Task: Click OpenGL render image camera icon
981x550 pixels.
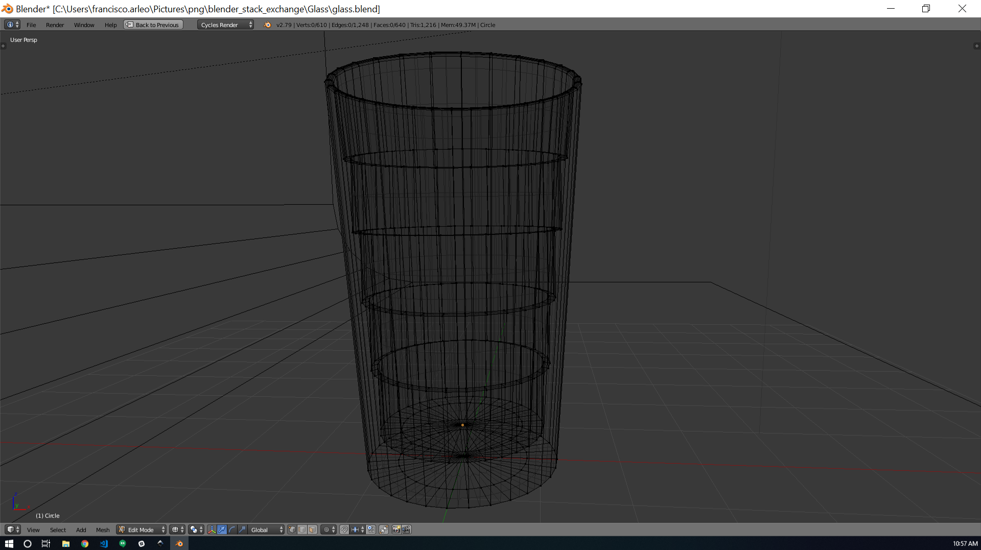Action: point(396,530)
